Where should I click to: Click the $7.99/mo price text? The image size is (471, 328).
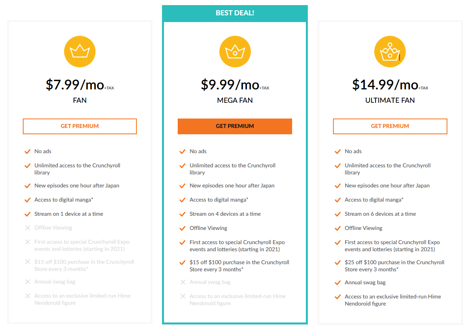(x=75, y=85)
